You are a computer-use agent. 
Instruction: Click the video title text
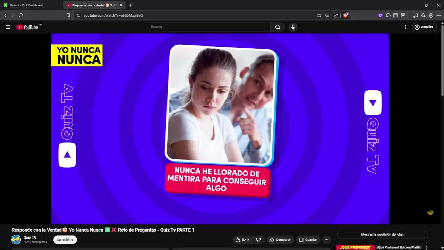pyautogui.click(x=103, y=230)
